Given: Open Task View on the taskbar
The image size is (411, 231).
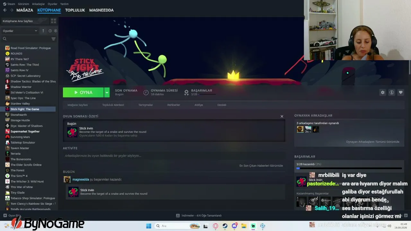Looking at the screenshot, I should (x=206, y=226).
